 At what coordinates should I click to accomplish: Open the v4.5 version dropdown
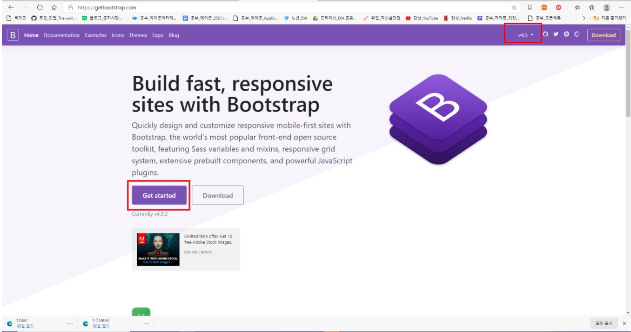pyautogui.click(x=526, y=35)
